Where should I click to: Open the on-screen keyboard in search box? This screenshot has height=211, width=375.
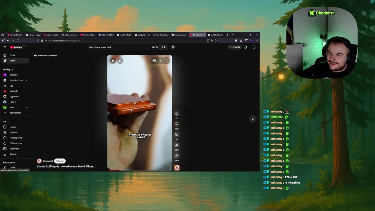click(153, 47)
